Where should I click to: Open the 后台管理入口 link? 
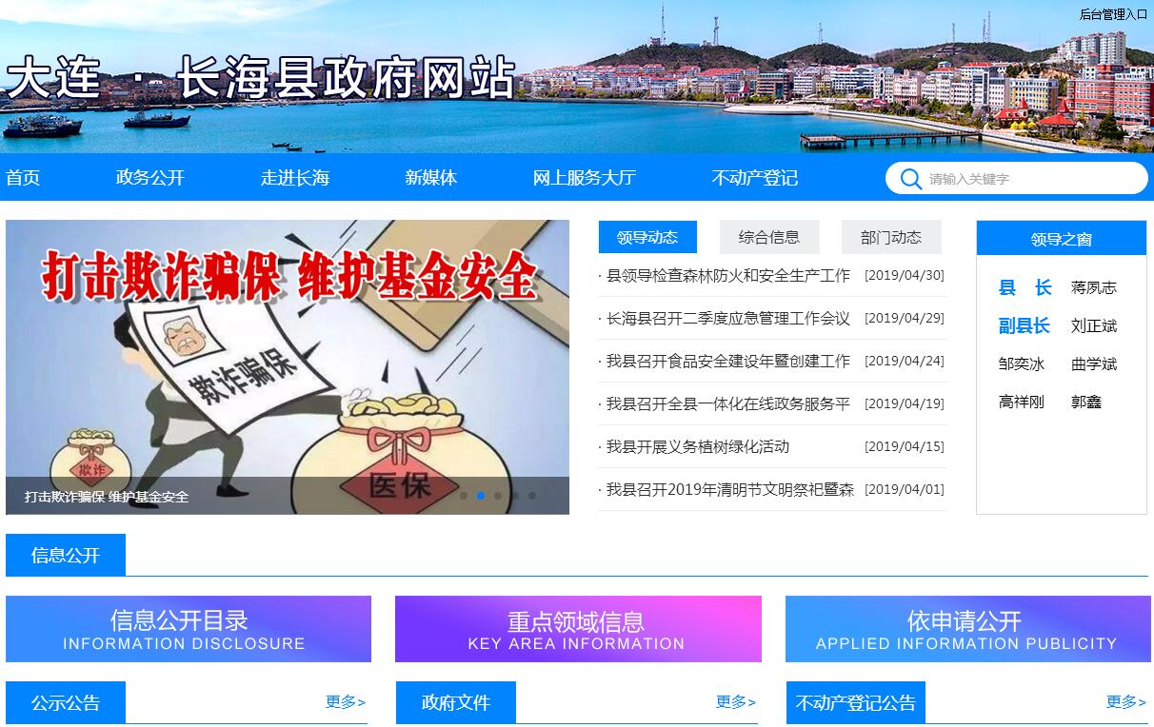point(1113,14)
